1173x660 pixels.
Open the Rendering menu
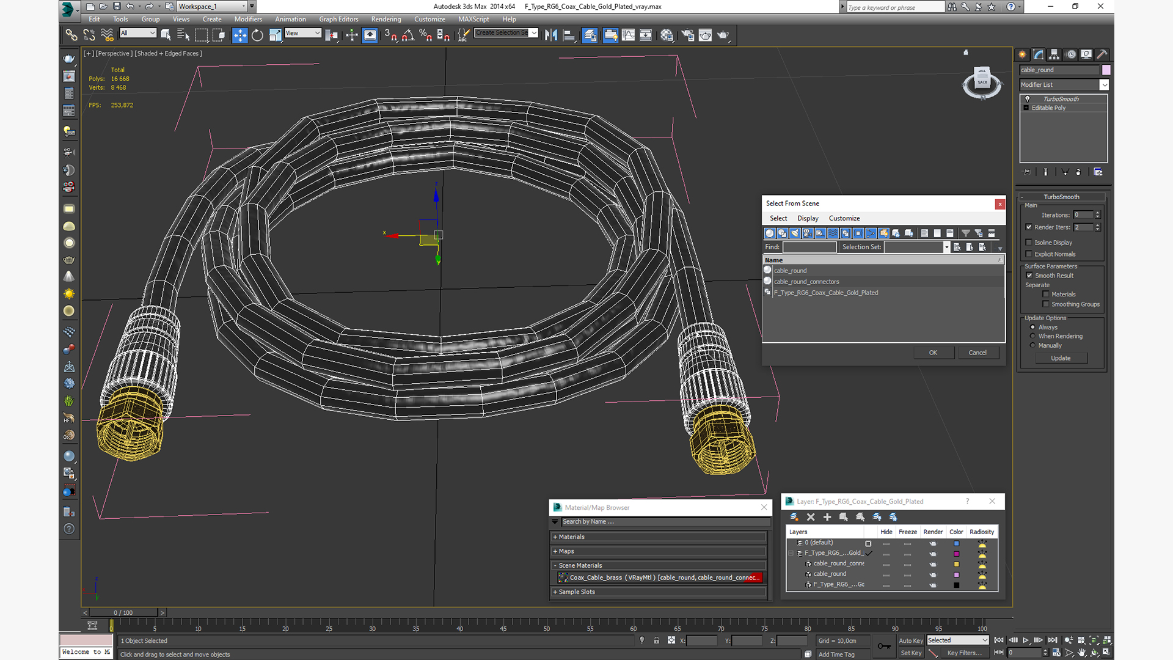click(x=386, y=20)
